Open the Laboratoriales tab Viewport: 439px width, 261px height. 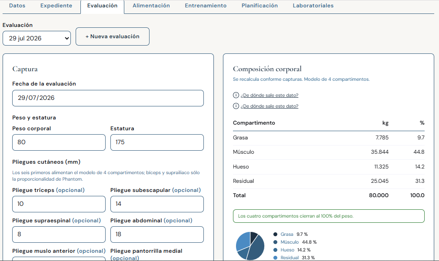click(313, 6)
